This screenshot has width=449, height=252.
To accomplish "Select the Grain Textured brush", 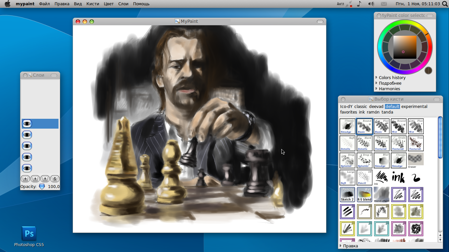I will pos(399,143).
